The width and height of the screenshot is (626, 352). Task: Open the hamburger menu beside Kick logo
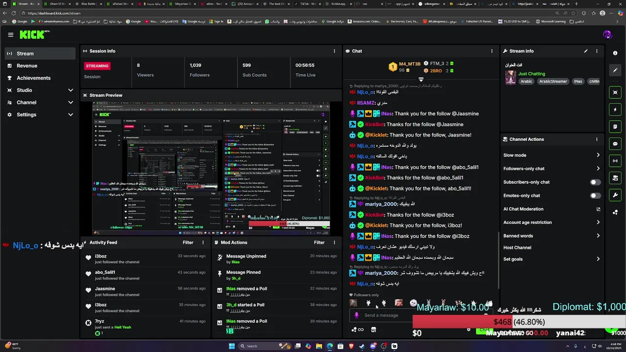tap(11, 35)
